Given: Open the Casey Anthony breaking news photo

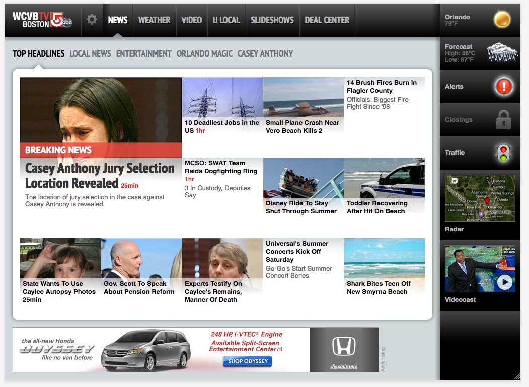Looking at the screenshot, I should [x=101, y=110].
